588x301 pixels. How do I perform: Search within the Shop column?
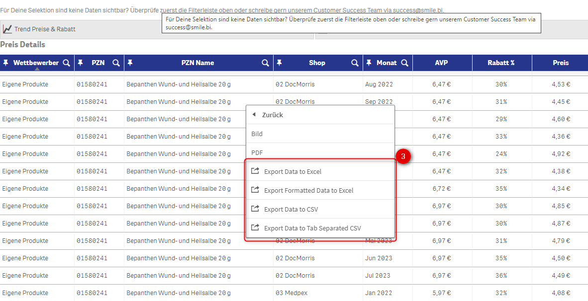[355, 63]
